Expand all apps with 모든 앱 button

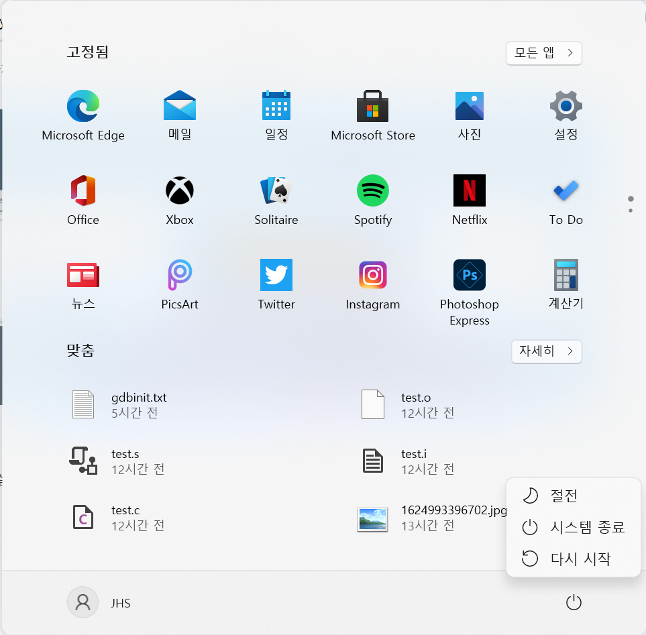click(543, 53)
